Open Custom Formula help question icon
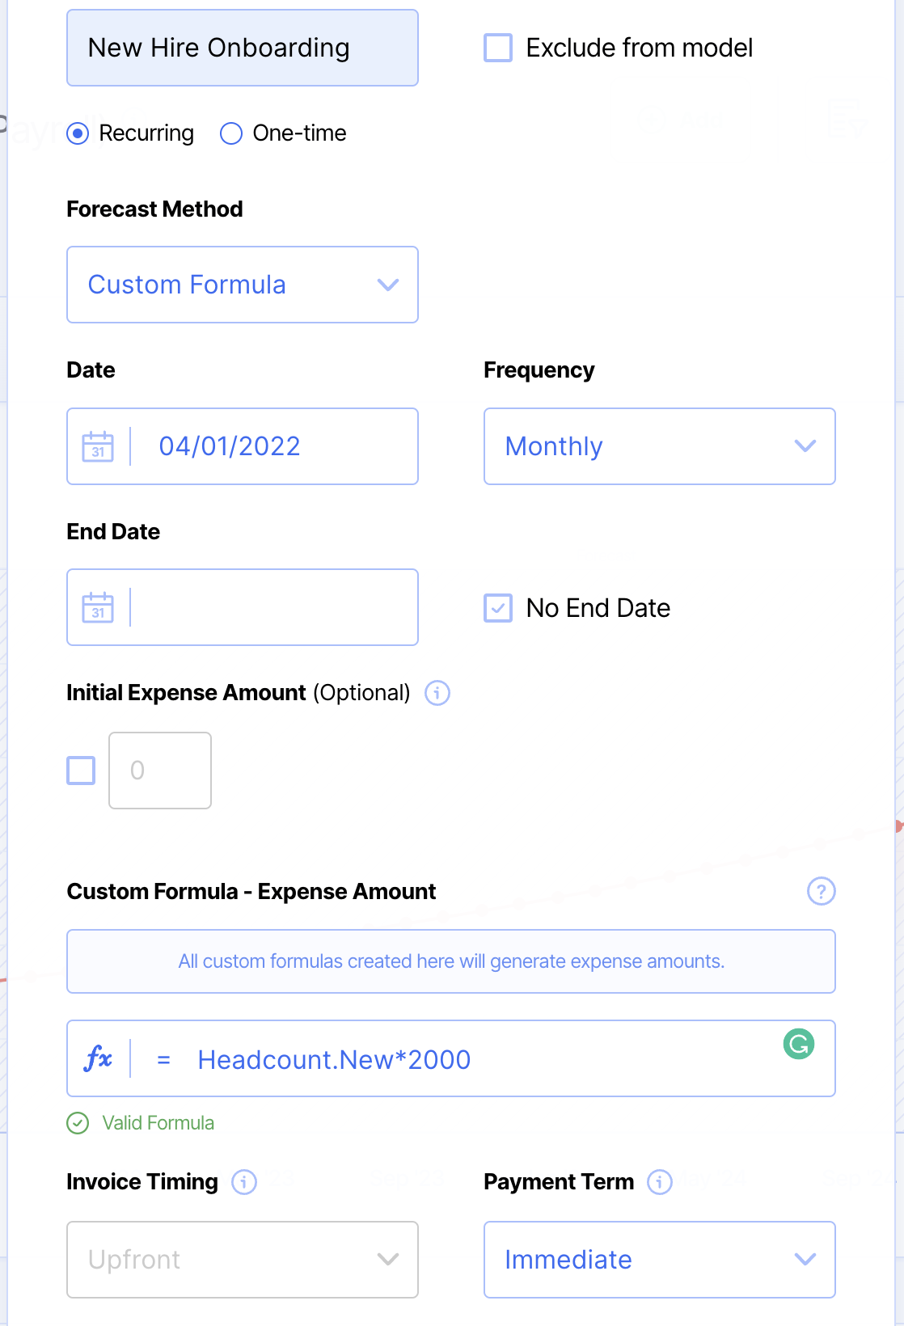The image size is (904, 1326). [821, 891]
